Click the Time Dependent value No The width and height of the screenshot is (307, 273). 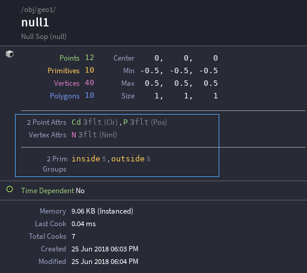(x=80, y=191)
